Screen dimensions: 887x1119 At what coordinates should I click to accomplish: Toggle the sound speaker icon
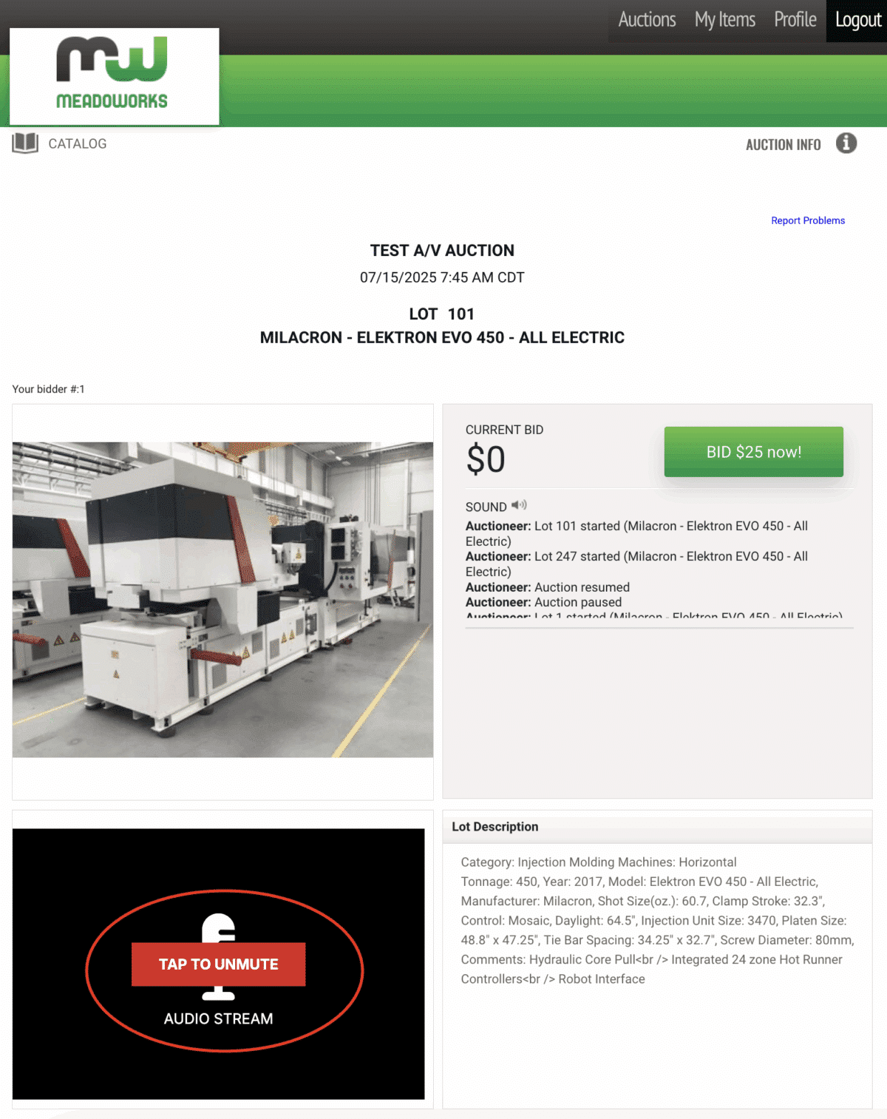pos(519,506)
